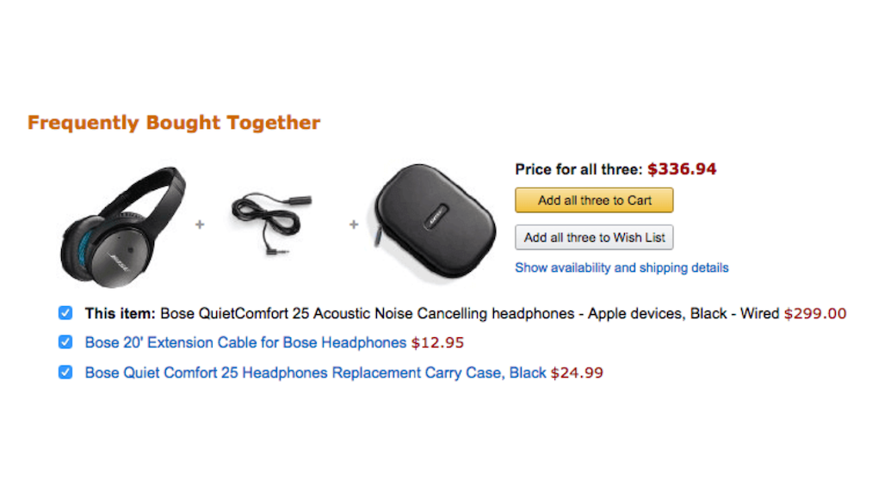
Task: Click the plus sign before the carry case
Action: click(353, 224)
